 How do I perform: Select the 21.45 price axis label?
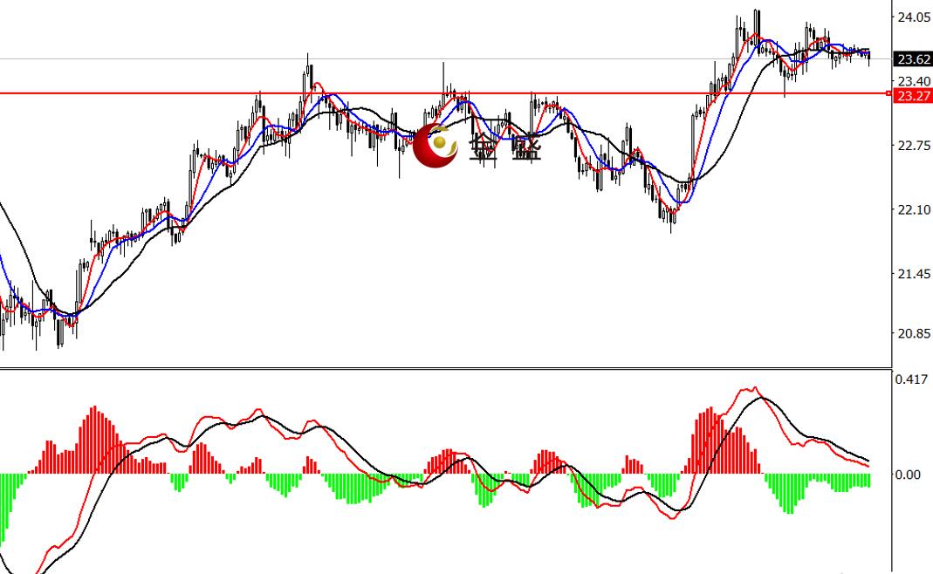pyautogui.click(x=913, y=275)
